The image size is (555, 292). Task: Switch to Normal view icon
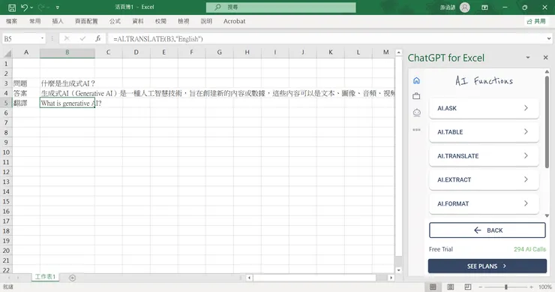pyautogui.click(x=433, y=287)
